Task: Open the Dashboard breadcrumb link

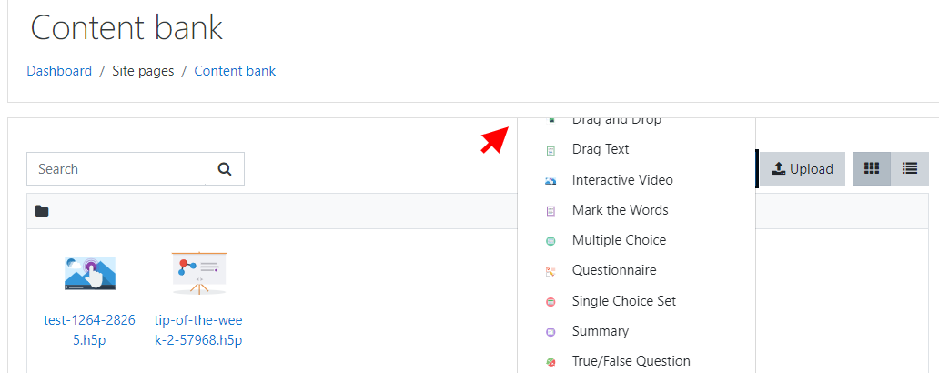Action: 59,71
